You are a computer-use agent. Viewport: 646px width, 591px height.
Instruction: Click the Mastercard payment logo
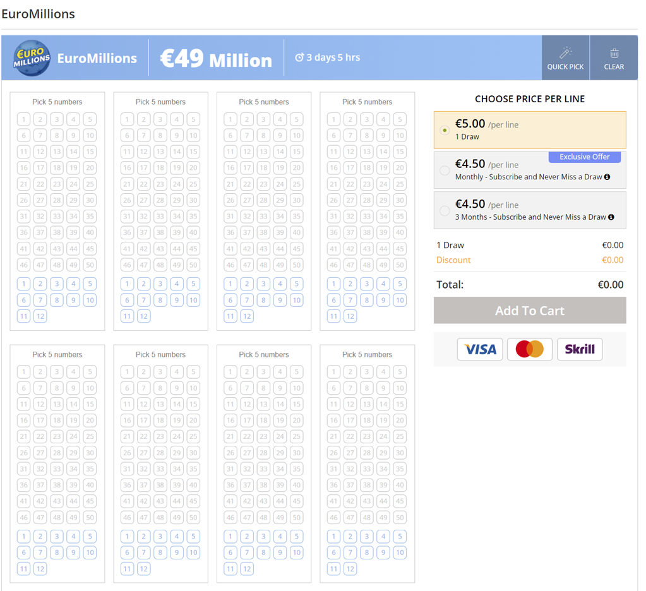tap(530, 349)
